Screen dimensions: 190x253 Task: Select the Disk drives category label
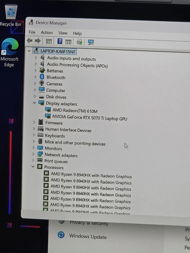[x=56, y=97]
